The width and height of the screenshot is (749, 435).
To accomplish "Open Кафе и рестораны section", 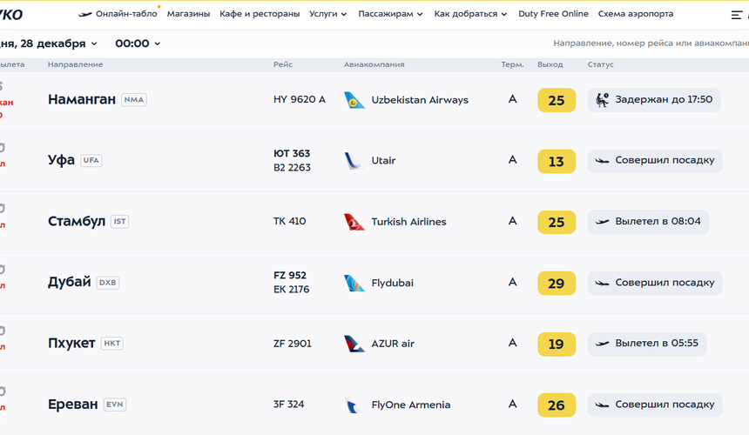I will 260,14.
